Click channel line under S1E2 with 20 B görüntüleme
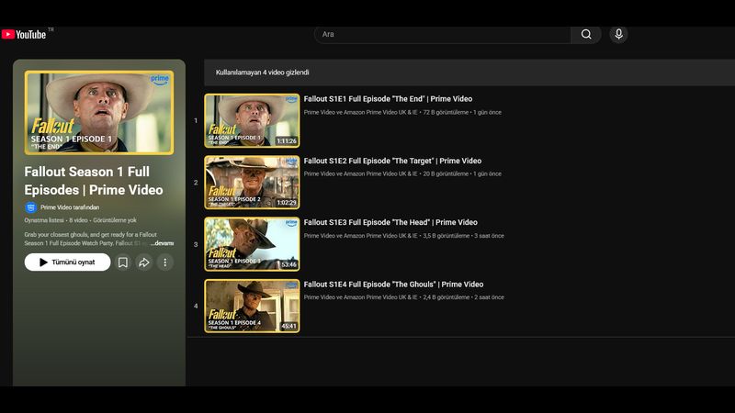Screen dimensions: 735x413 point(402,173)
